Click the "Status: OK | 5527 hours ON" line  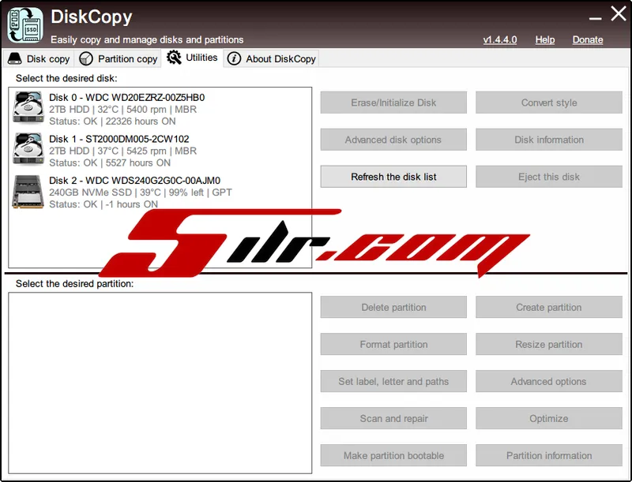[110, 163]
